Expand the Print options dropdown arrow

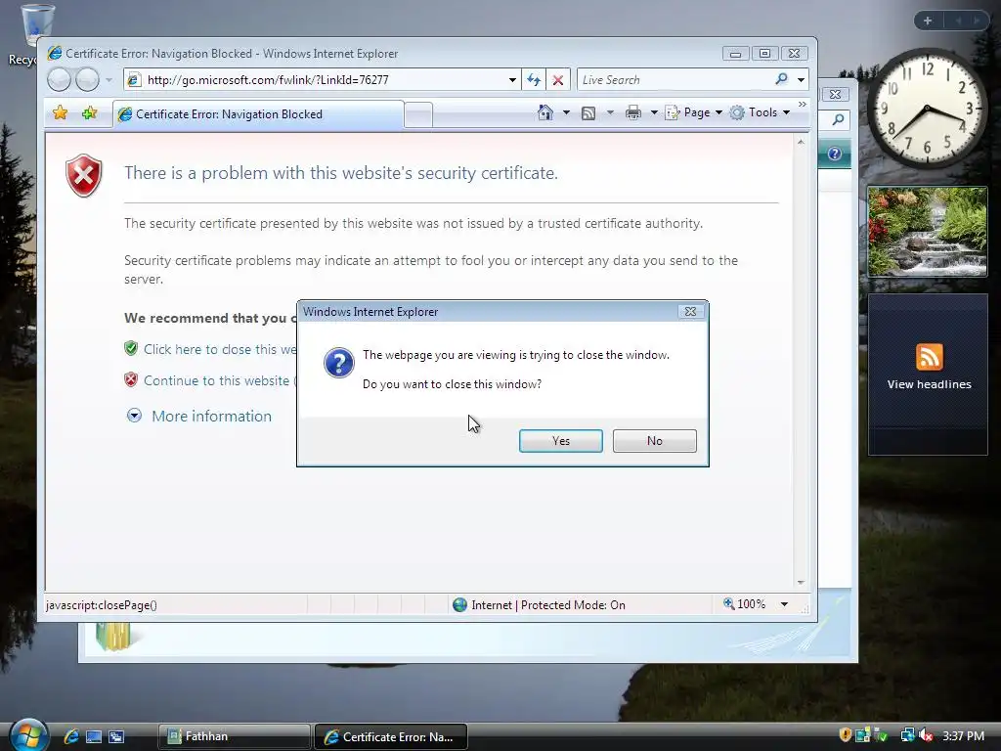[654, 112]
